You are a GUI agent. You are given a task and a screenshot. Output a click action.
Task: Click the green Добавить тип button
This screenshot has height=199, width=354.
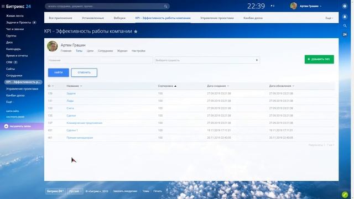coord(319,59)
